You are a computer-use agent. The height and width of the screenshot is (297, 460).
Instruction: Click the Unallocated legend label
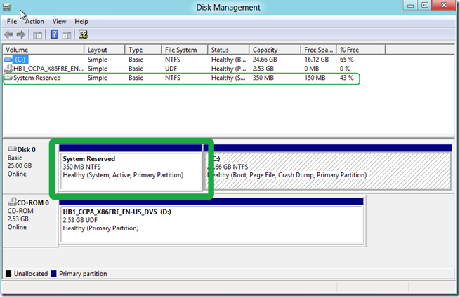31,274
